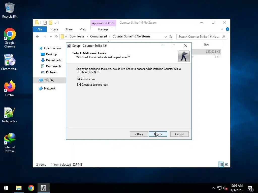This screenshot has width=258, height=193.
Task: Expand address bar history dropdown
Action: point(166,37)
